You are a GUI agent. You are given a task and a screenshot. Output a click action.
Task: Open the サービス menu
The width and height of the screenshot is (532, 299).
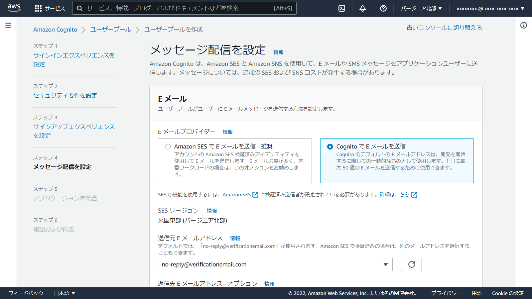[x=55, y=8]
